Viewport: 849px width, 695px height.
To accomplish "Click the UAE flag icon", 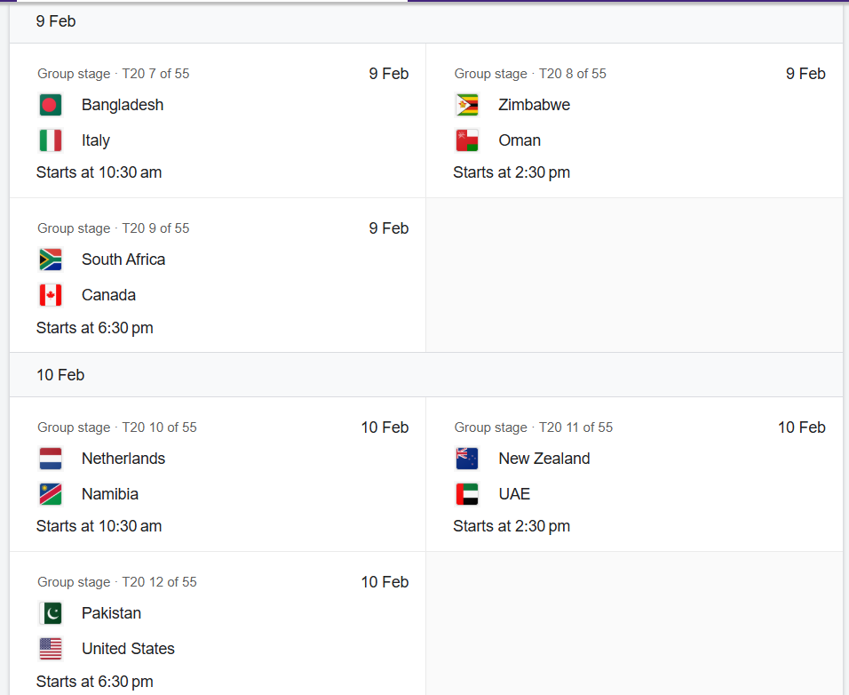I will tap(467, 494).
